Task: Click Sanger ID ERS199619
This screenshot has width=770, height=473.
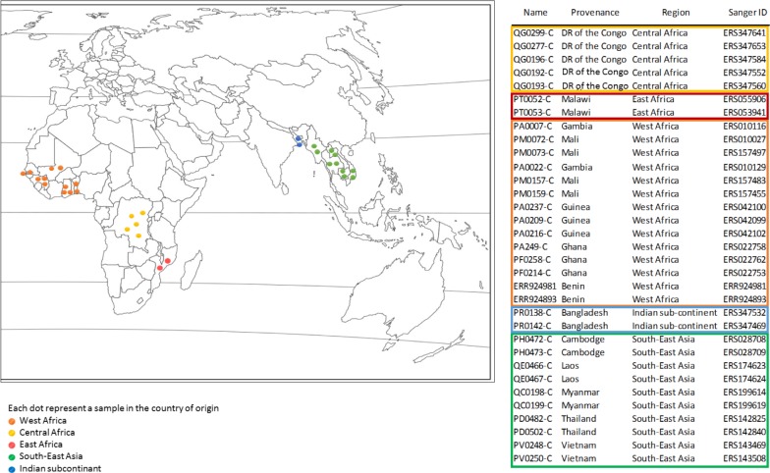Action: coord(744,405)
